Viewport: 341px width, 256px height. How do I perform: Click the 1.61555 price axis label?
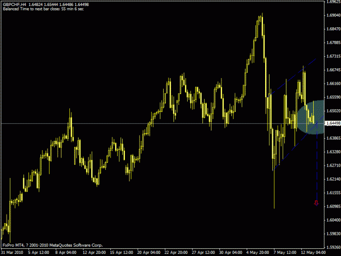[x=333, y=193]
